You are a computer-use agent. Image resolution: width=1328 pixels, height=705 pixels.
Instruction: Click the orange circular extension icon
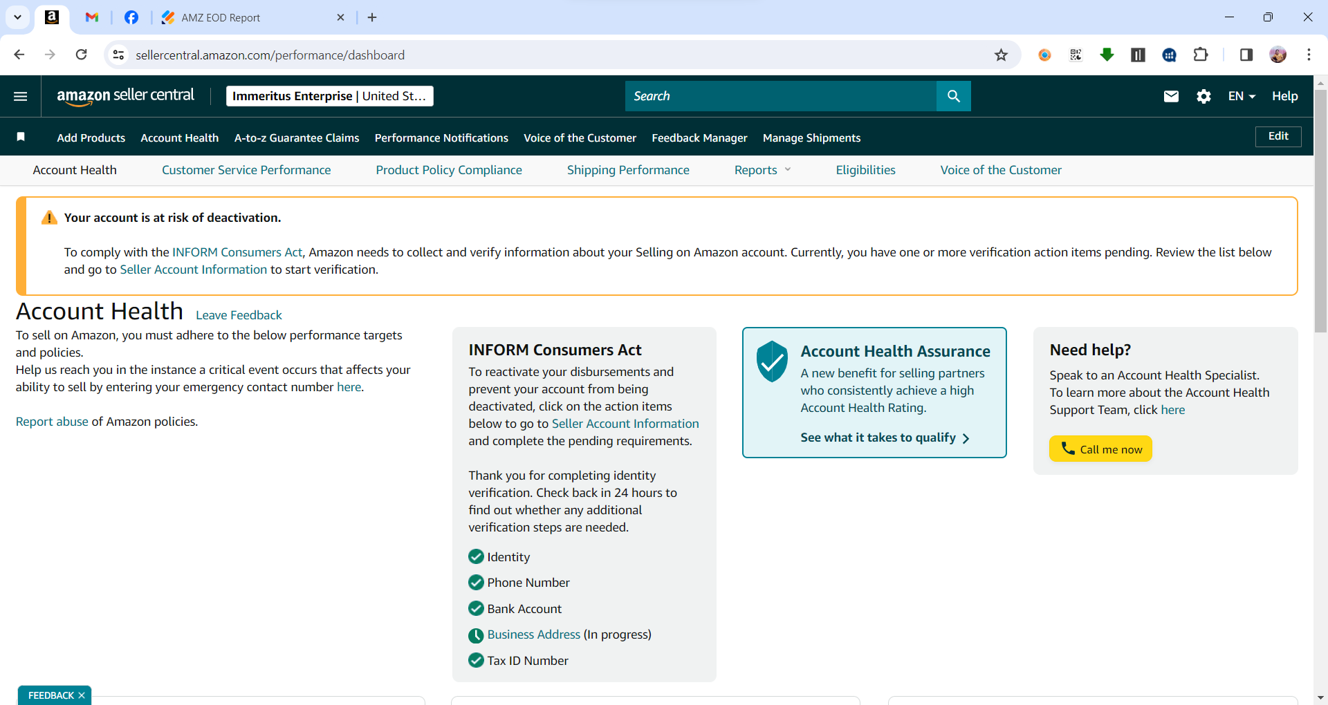(x=1044, y=55)
